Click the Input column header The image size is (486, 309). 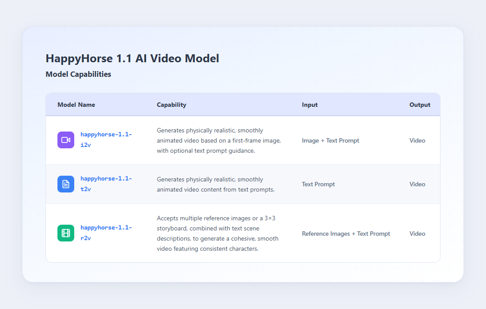tap(310, 105)
